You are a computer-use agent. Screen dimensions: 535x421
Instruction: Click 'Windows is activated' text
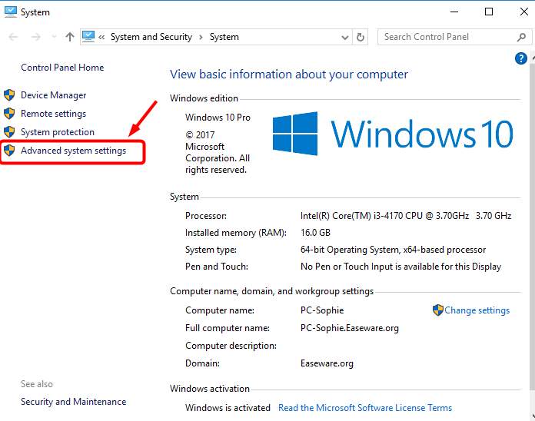pos(228,408)
